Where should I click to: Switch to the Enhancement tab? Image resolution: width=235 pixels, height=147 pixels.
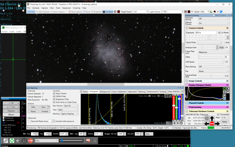coord(152,92)
